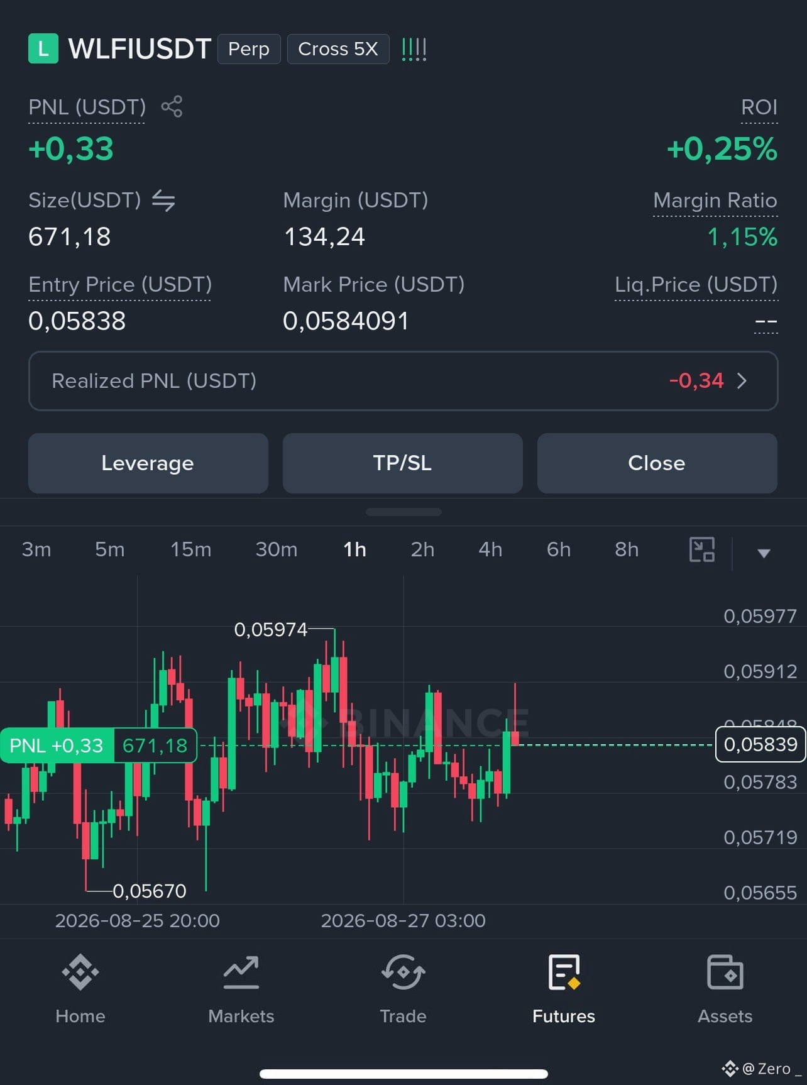Tap the 0,05974 high price marker on chart
Image resolution: width=807 pixels, height=1085 pixels.
271,629
